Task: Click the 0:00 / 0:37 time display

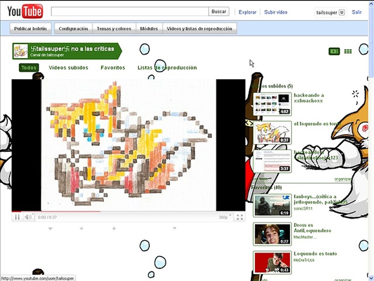Action: (48, 217)
